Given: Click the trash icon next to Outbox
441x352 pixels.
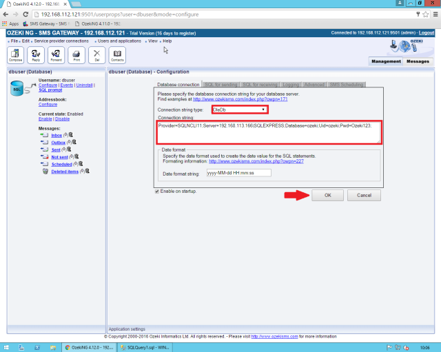Looking at the screenshot, I should [x=74, y=142].
